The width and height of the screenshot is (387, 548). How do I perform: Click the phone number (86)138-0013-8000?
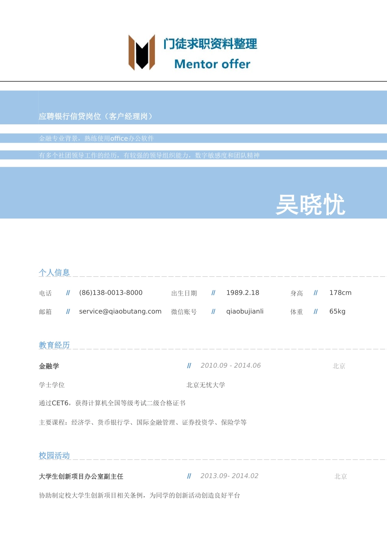[x=110, y=293]
